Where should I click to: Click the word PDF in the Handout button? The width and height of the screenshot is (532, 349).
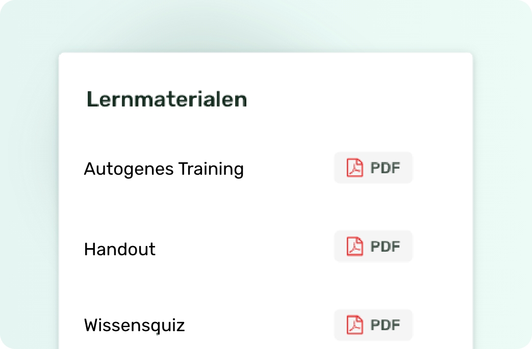[x=385, y=247]
